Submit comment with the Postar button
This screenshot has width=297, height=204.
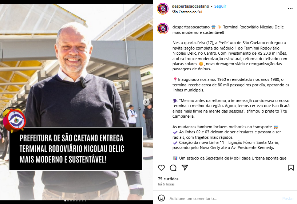coord(288,199)
